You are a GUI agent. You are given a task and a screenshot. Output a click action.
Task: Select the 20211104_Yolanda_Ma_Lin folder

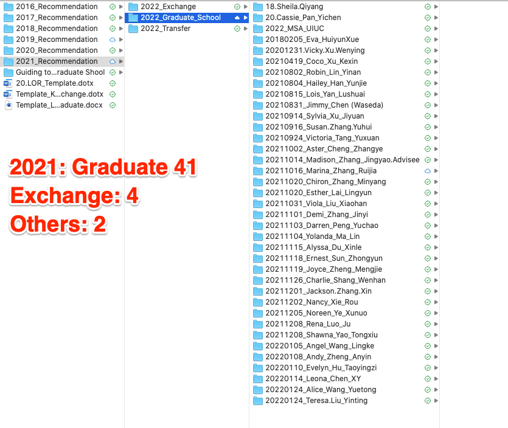[346, 236]
